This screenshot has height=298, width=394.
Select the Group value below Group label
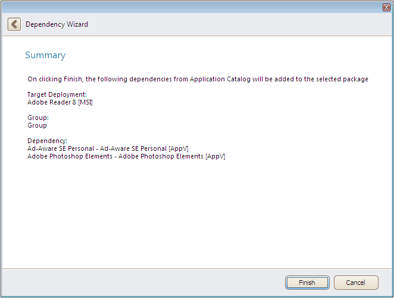point(37,125)
